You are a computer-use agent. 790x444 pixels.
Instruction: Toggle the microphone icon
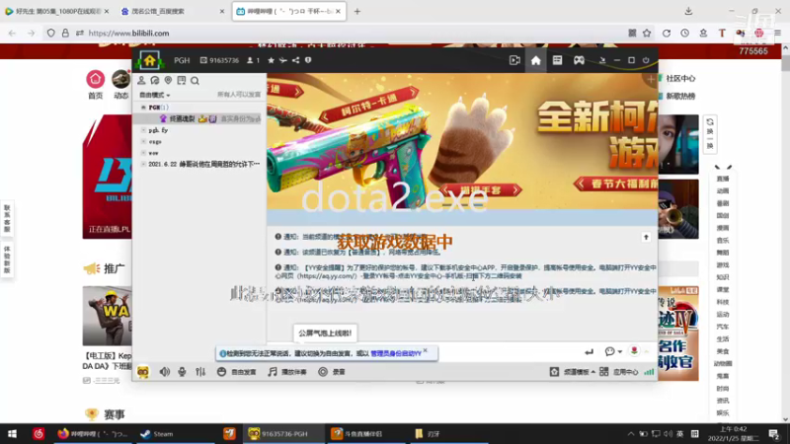(182, 372)
